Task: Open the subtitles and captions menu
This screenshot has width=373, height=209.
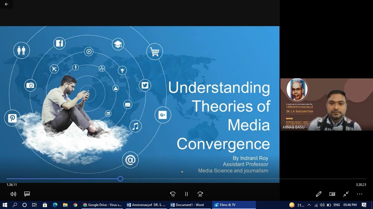Action: [27, 194]
